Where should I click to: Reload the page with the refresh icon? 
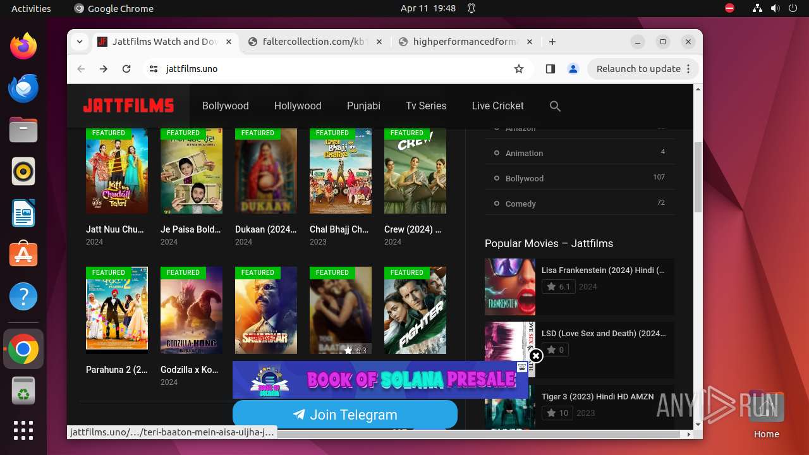click(x=126, y=69)
